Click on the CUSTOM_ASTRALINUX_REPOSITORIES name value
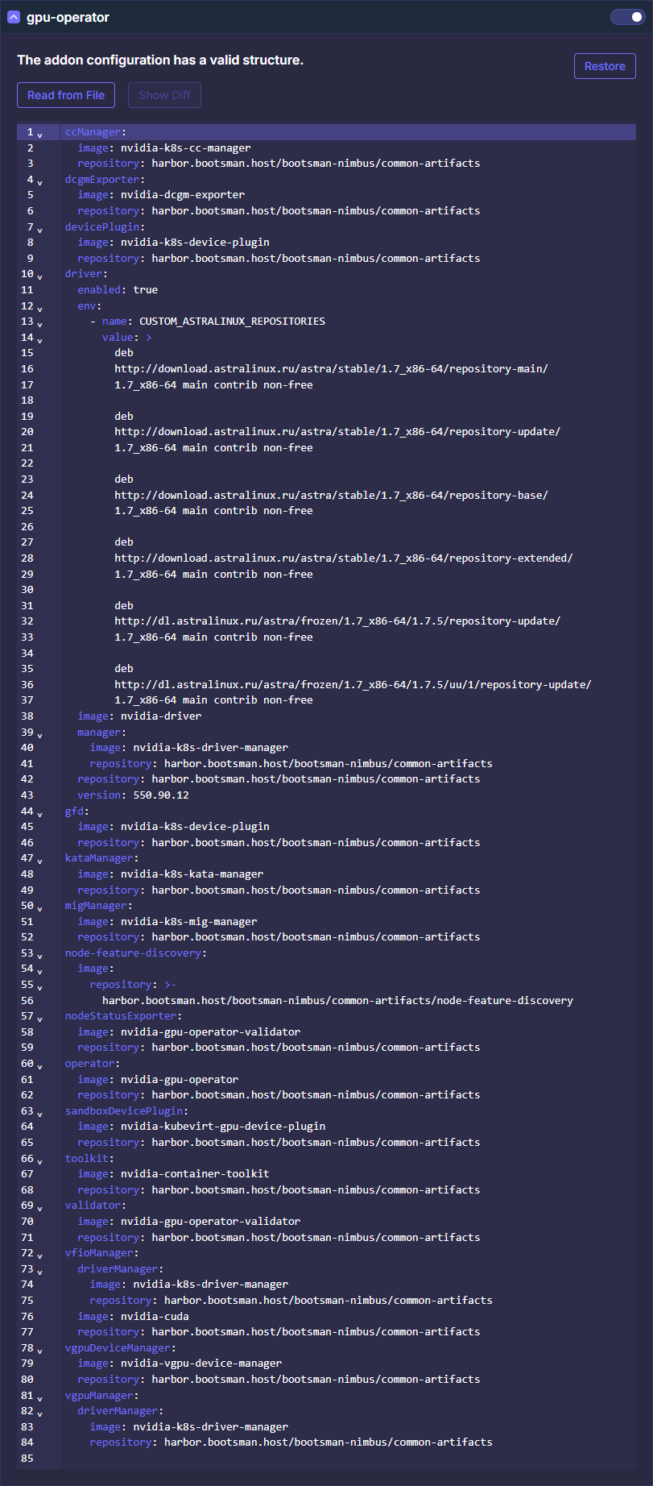The image size is (653, 1486). coord(232,321)
